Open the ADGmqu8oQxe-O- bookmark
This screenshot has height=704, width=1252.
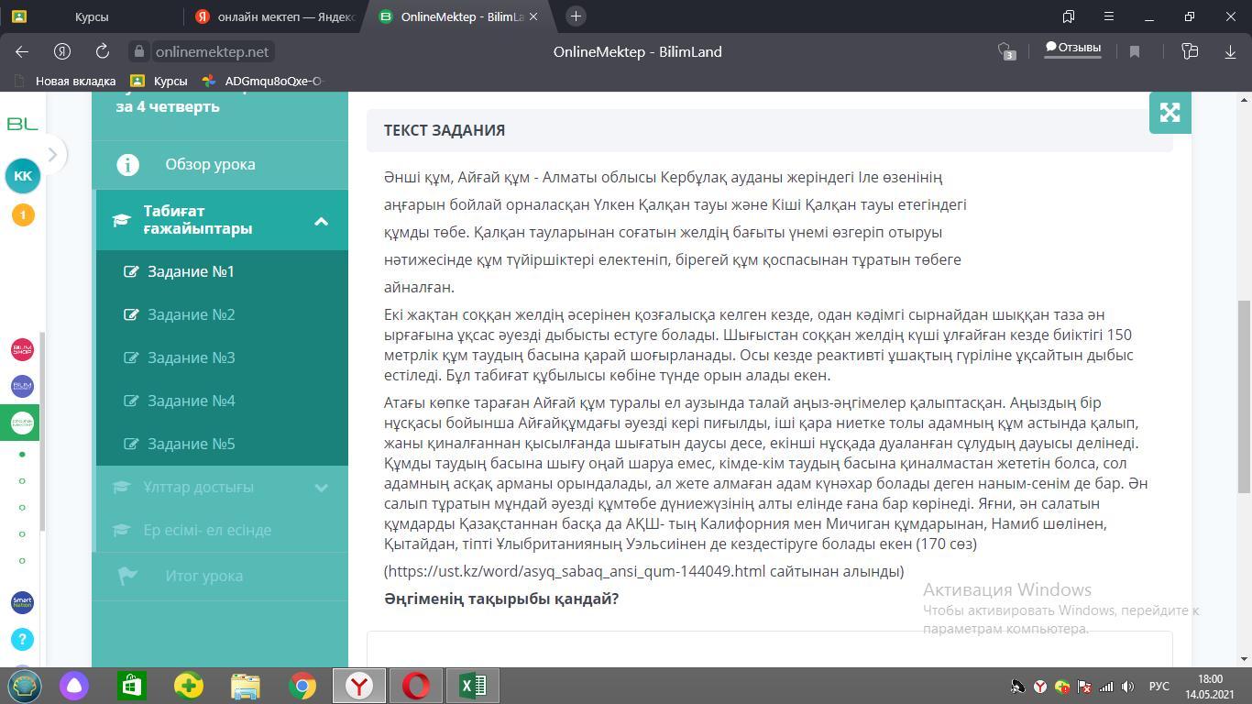264,81
